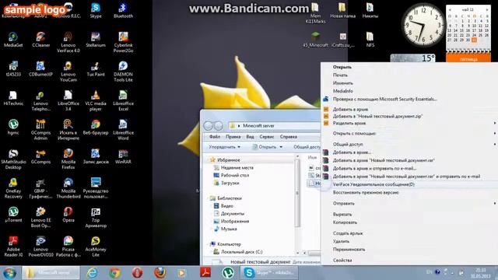498x280 pixels.
Task: Open Windows Start button
Action: [x=9, y=273]
